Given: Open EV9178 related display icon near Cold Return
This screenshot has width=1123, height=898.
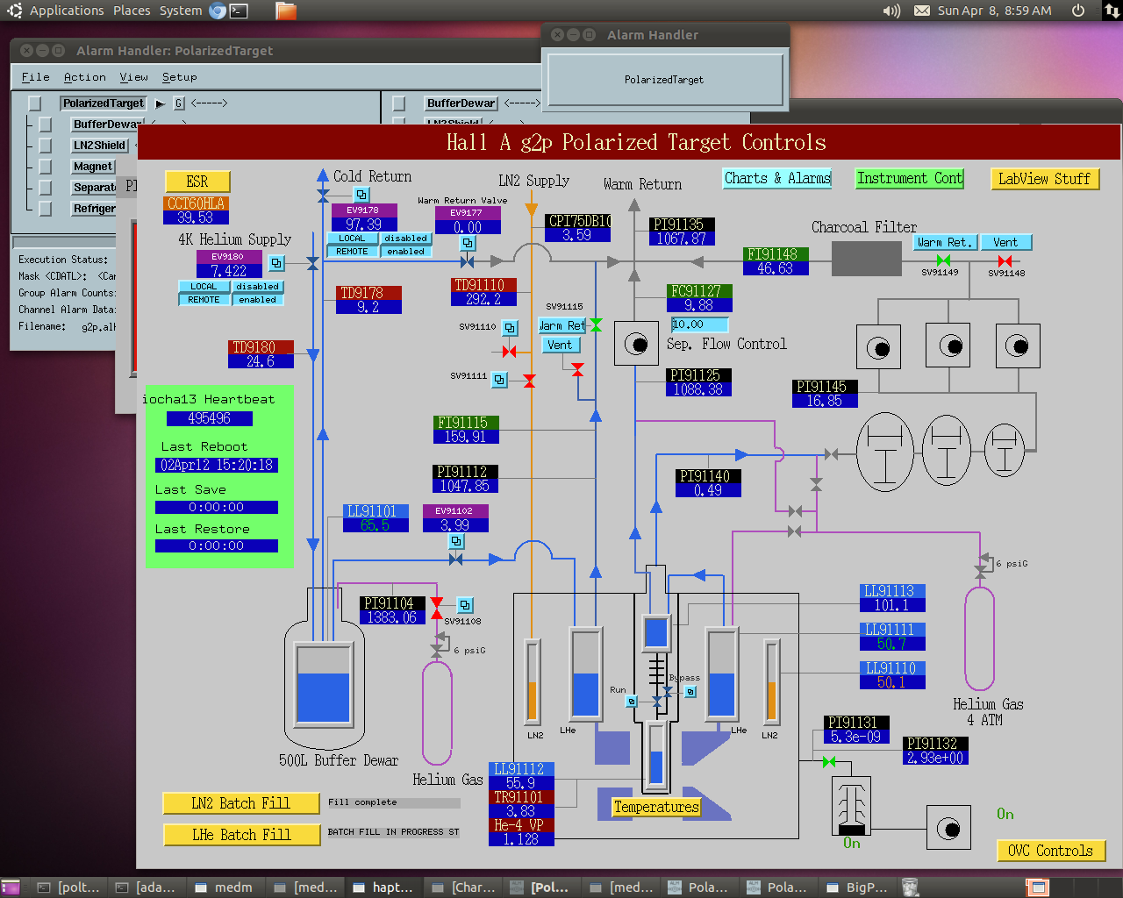Looking at the screenshot, I should pos(361,195).
